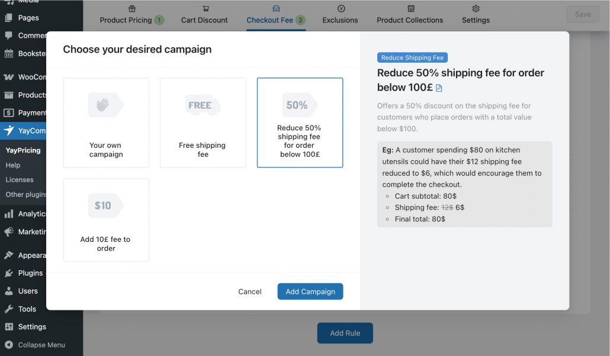610x356 pixels.
Task: Click the Pages sidebar icon
Action: (x=8, y=18)
